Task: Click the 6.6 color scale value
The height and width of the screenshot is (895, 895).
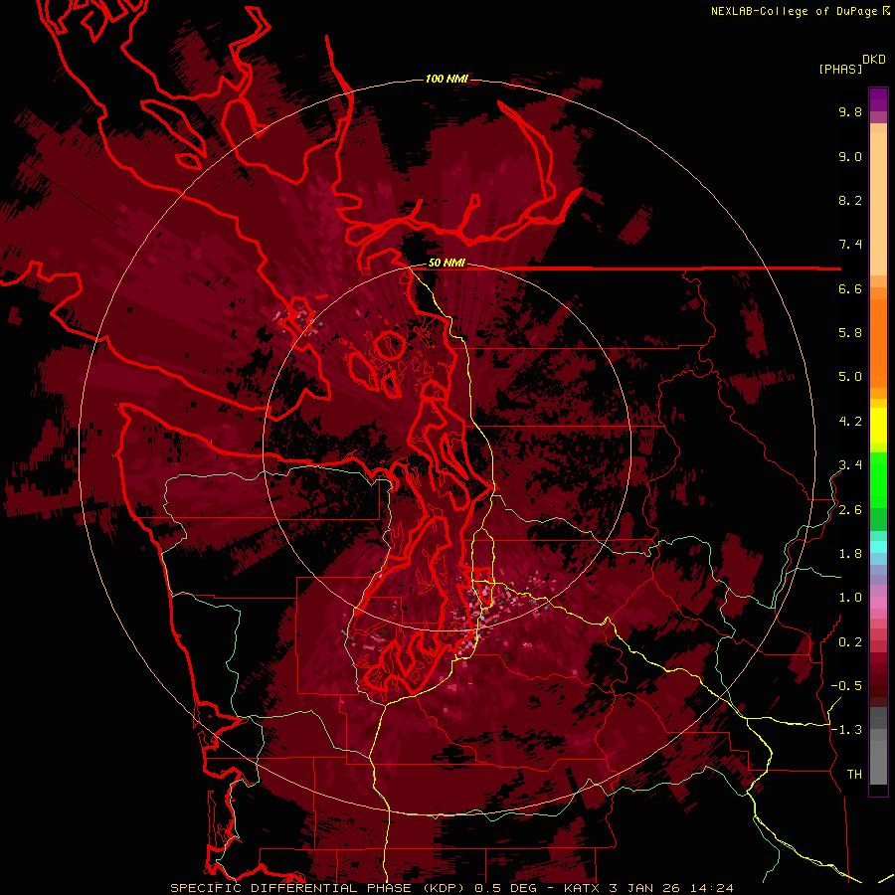Action: click(850, 288)
